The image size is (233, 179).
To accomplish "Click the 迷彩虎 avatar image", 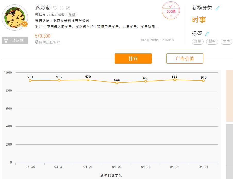I will 15,18.
